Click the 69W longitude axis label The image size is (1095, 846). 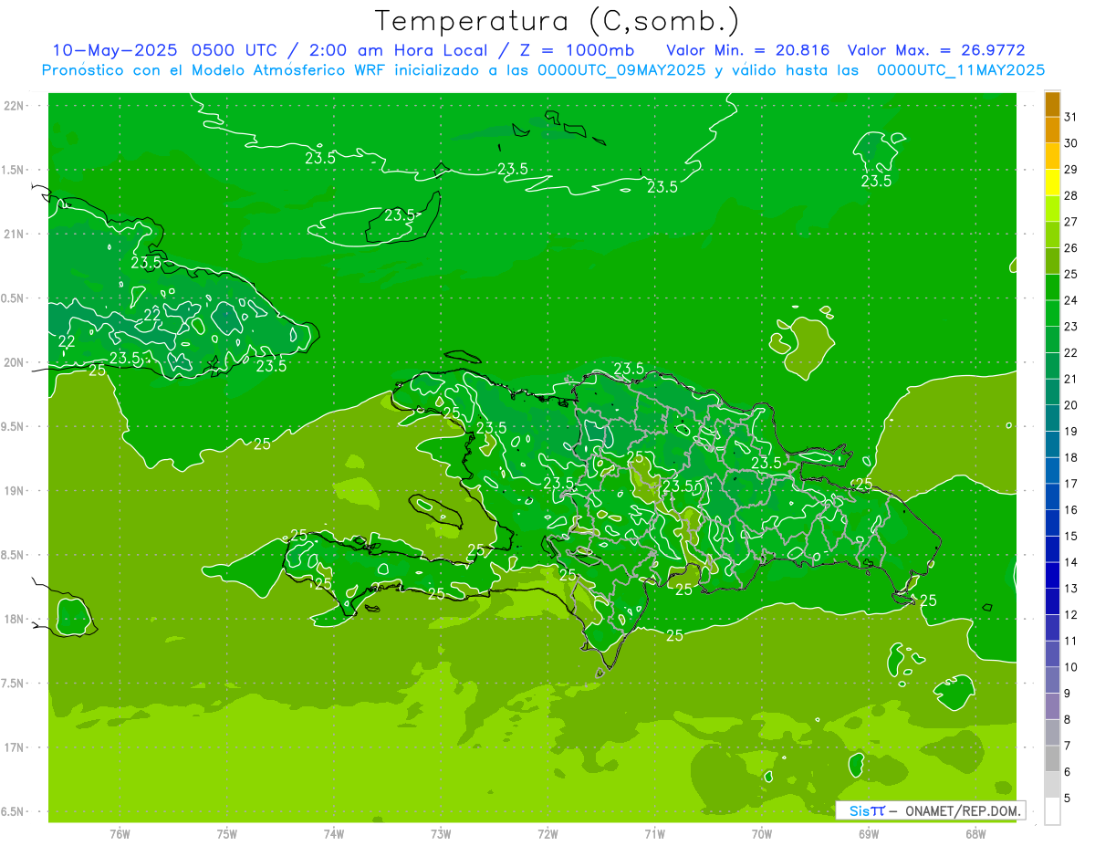pos(869,834)
